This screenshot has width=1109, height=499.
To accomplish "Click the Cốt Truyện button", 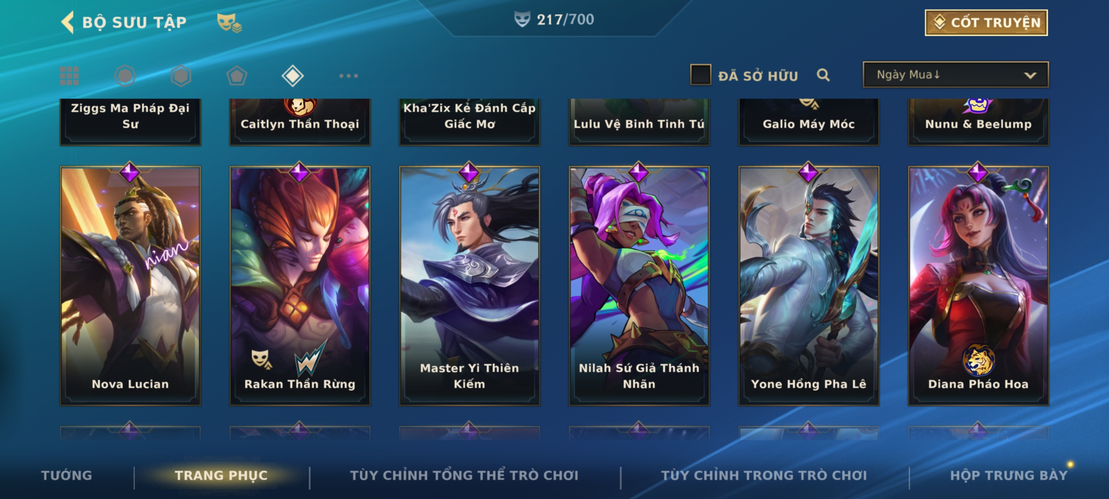I will 986,23.
